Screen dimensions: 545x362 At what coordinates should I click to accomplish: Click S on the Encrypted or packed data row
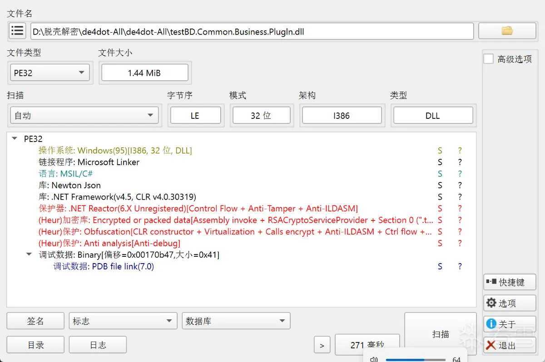pos(440,220)
